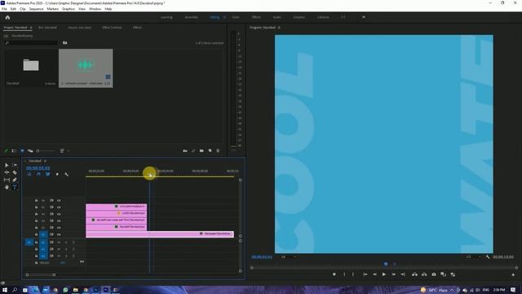Open the File menu
The image size is (522, 294).
click(4, 9)
